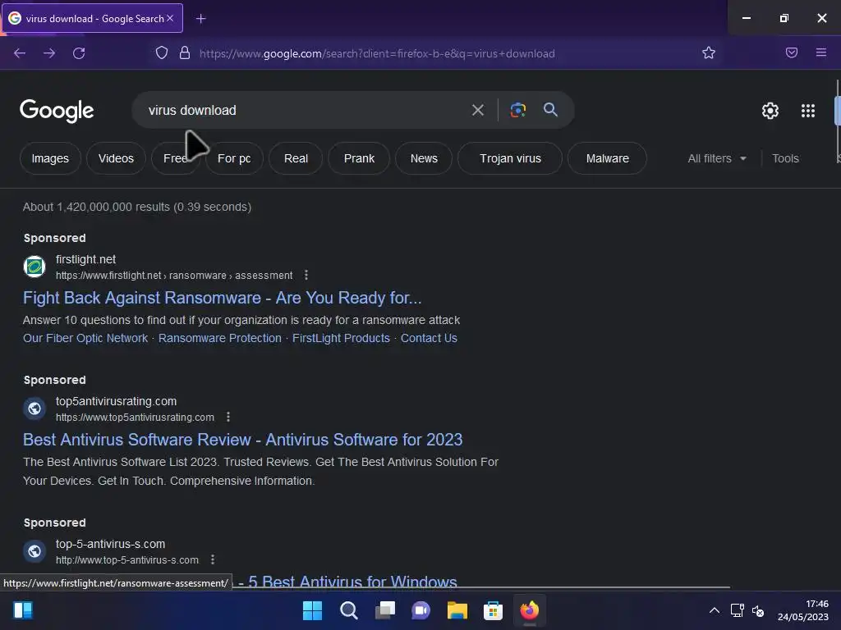Open Microsoft Store from the taskbar
This screenshot has width=841, height=630.
493,610
